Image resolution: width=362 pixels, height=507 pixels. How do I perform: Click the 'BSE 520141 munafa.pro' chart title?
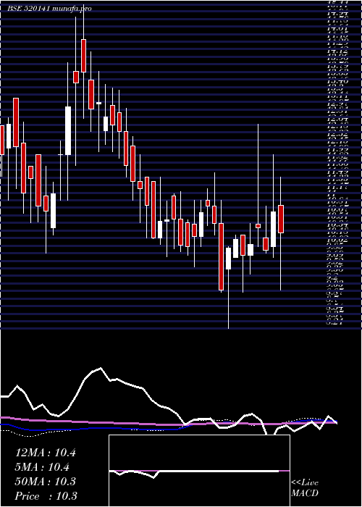tap(49, 9)
